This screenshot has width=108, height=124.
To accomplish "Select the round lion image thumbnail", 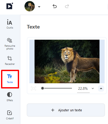I will [30, 6].
